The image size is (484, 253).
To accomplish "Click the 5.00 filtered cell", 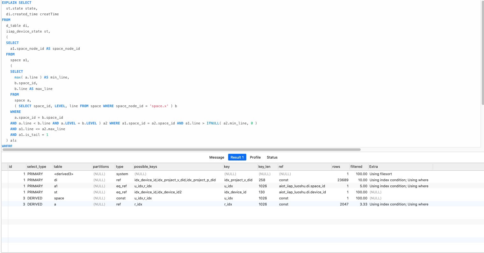I will [x=363, y=186].
